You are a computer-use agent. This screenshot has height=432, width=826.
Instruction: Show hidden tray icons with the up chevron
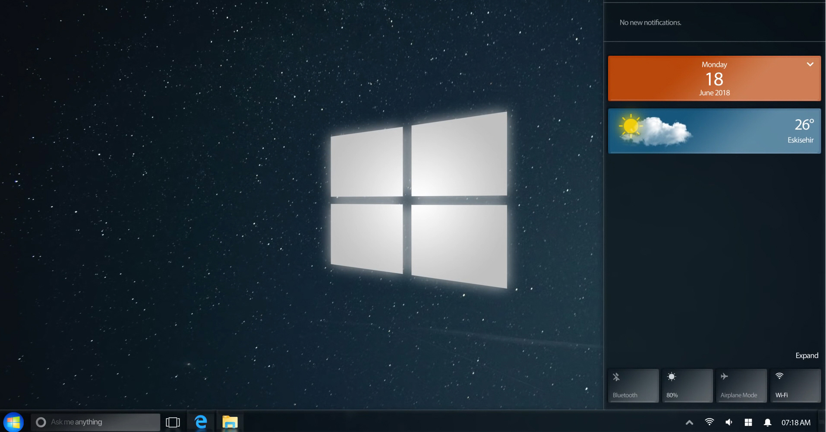690,422
